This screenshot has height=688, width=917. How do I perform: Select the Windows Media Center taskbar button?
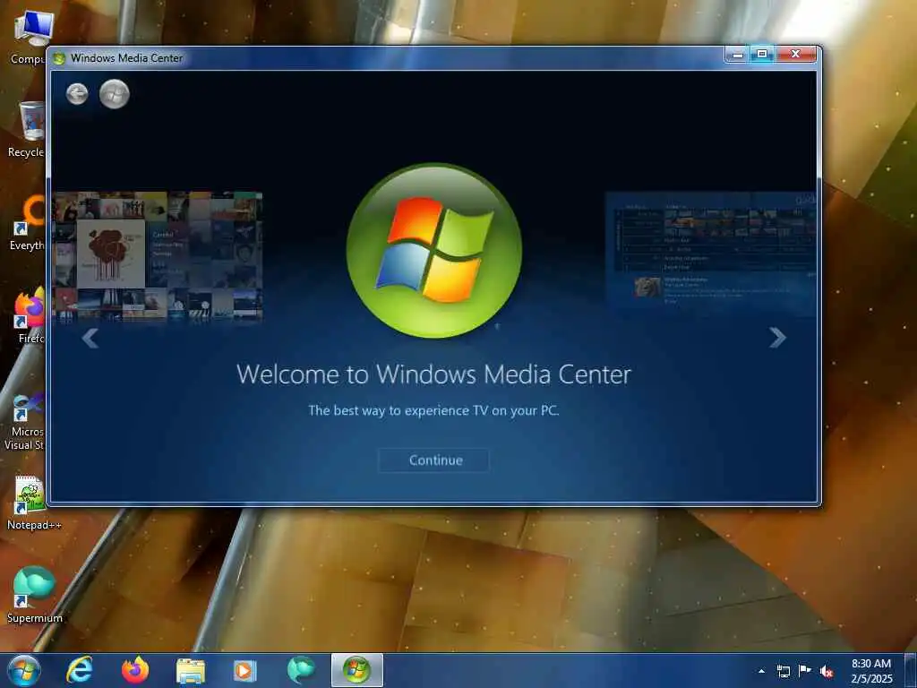[x=356, y=670]
